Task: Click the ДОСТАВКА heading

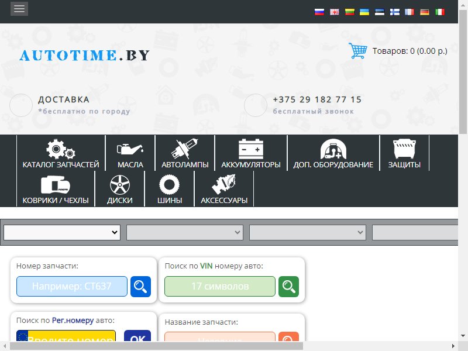Action: (64, 99)
